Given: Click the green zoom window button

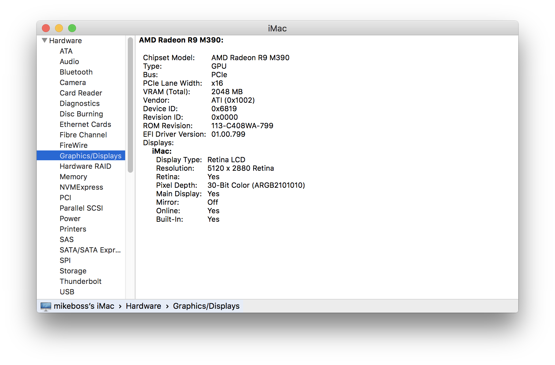Looking at the screenshot, I should pyautogui.click(x=72, y=28).
